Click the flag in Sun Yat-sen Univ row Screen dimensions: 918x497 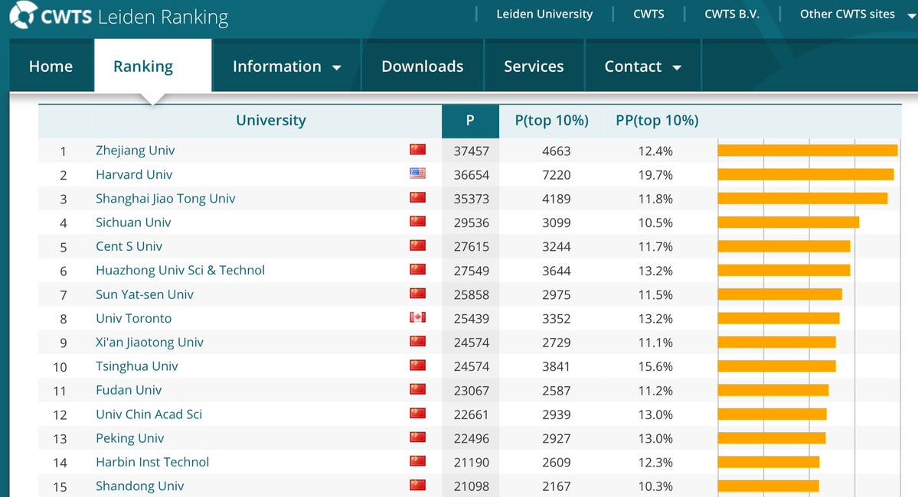pyautogui.click(x=417, y=294)
